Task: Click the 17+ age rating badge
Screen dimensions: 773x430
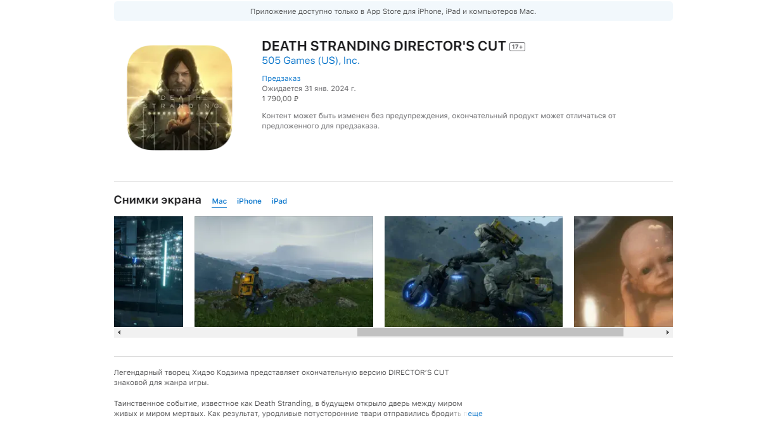Action: pos(518,47)
